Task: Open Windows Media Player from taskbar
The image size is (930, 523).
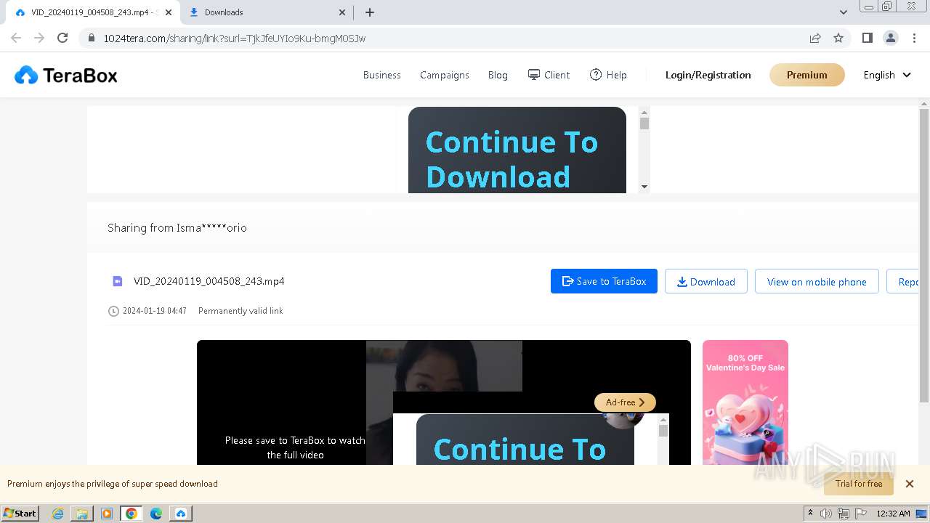Action: click(107, 514)
